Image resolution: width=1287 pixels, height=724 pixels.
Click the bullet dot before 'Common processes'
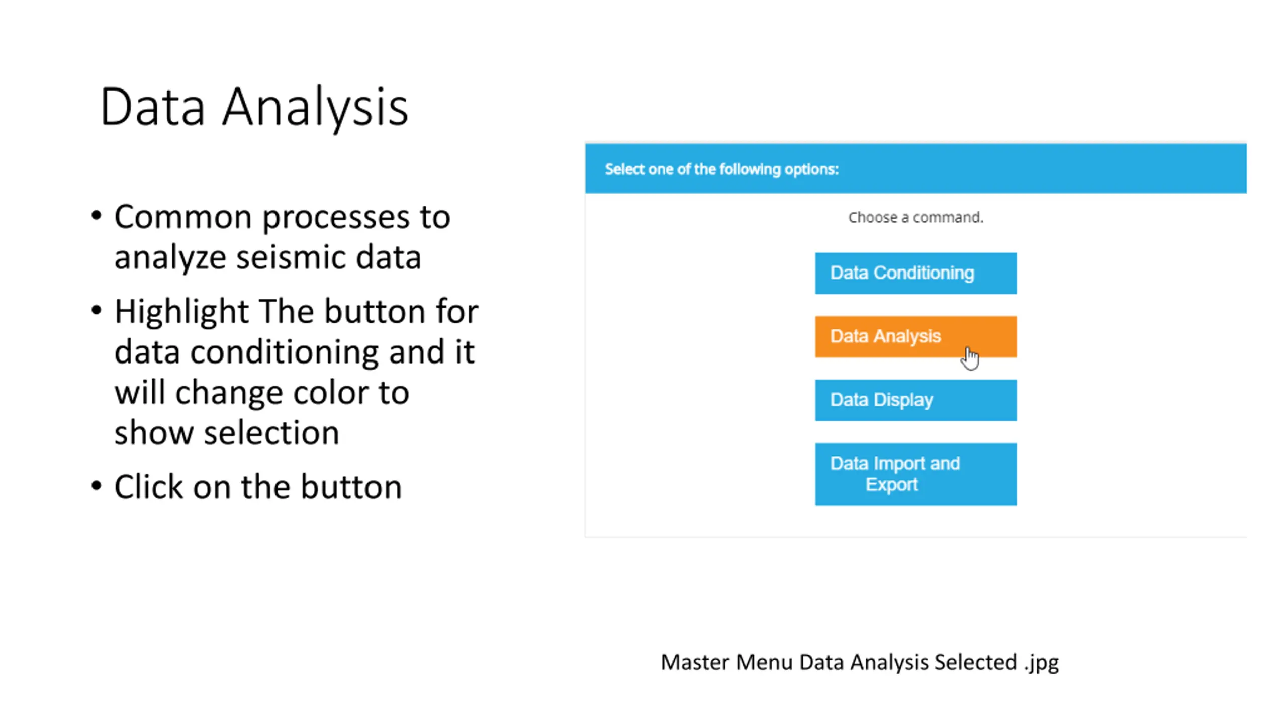96,216
